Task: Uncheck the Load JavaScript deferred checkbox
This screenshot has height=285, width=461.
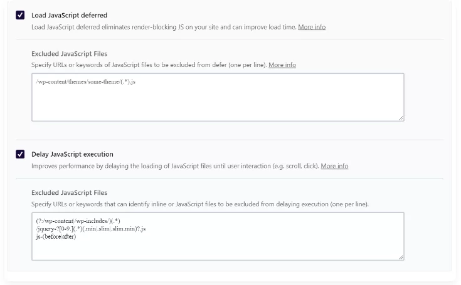Action: 20,15
